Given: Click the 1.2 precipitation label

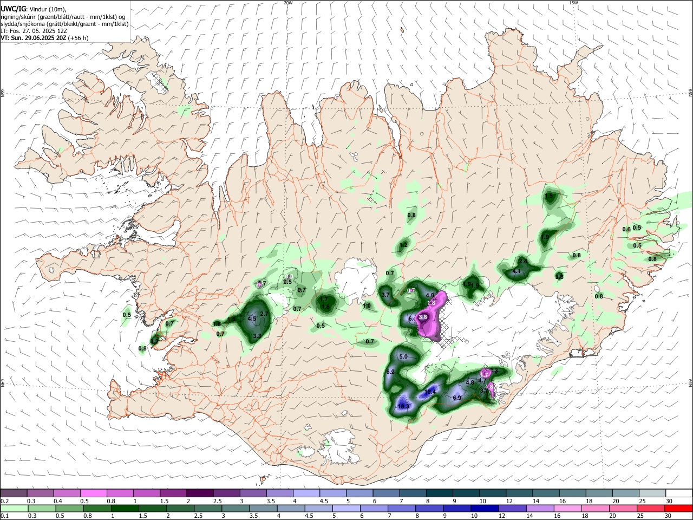Looking at the screenshot, I should click(403, 245).
